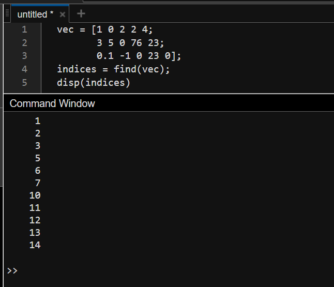Click the '3 5 0 76 23;' code row

[130, 43]
